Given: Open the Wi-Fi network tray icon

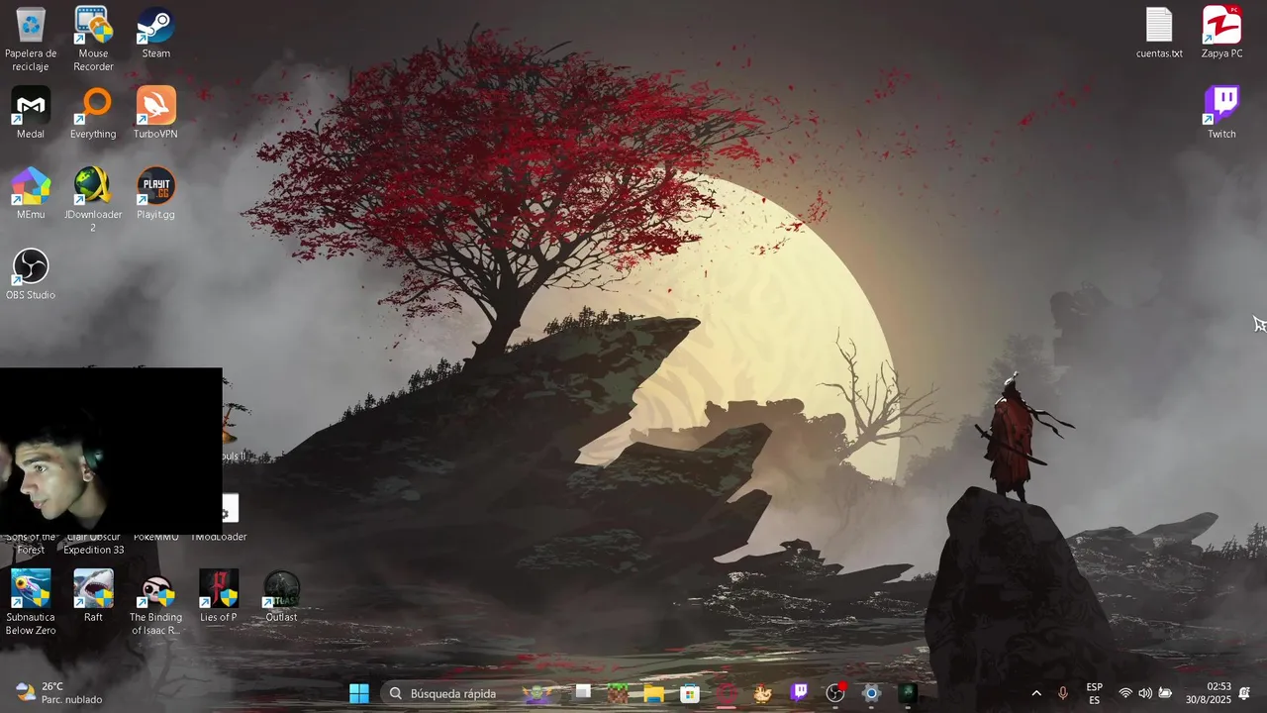Looking at the screenshot, I should pyautogui.click(x=1125, y=693).
